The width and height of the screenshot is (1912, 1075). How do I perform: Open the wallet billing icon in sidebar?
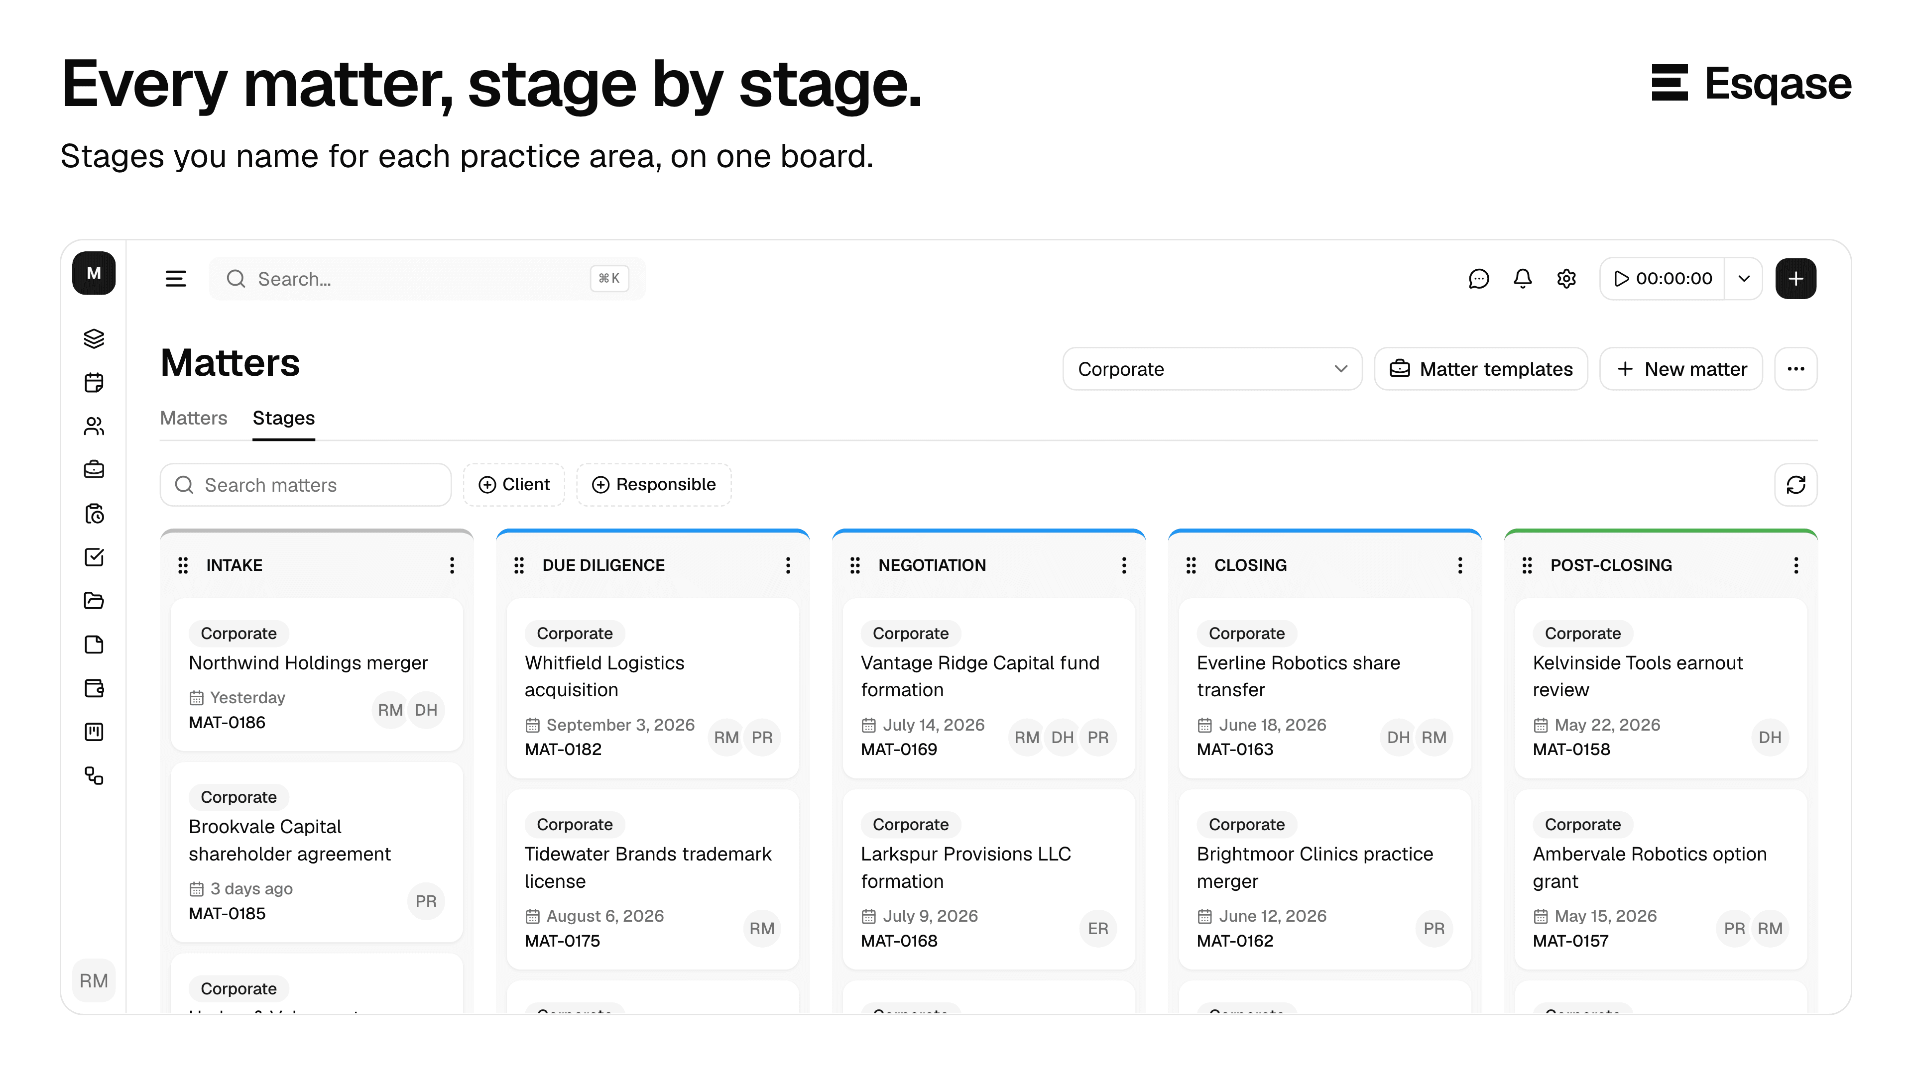coord(94,688)
